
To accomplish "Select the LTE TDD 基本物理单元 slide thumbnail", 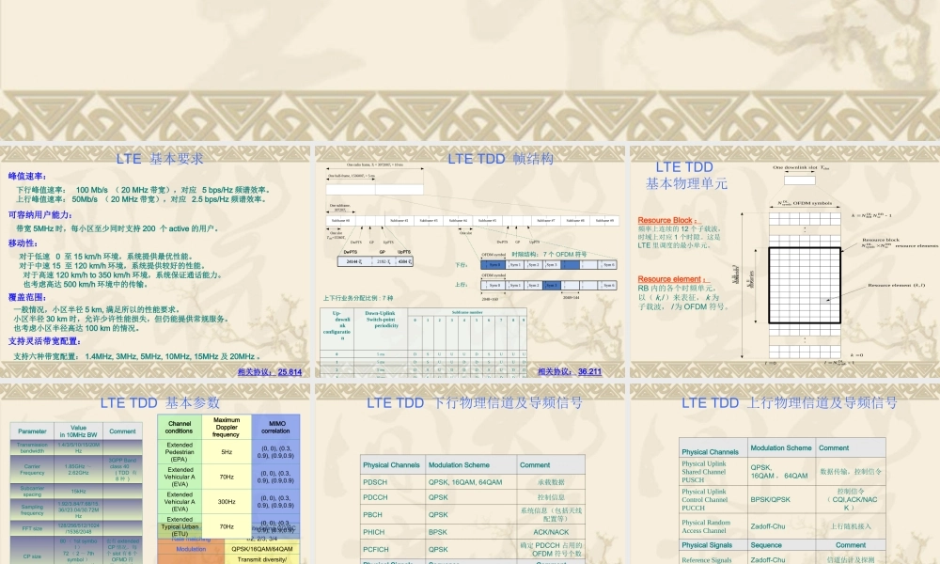I will (785, 262).
